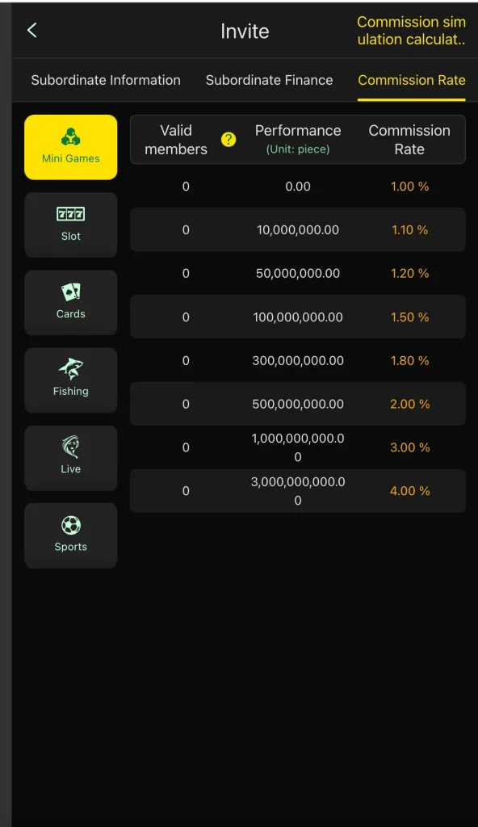Click the Valid members column header

coord(176,140)
